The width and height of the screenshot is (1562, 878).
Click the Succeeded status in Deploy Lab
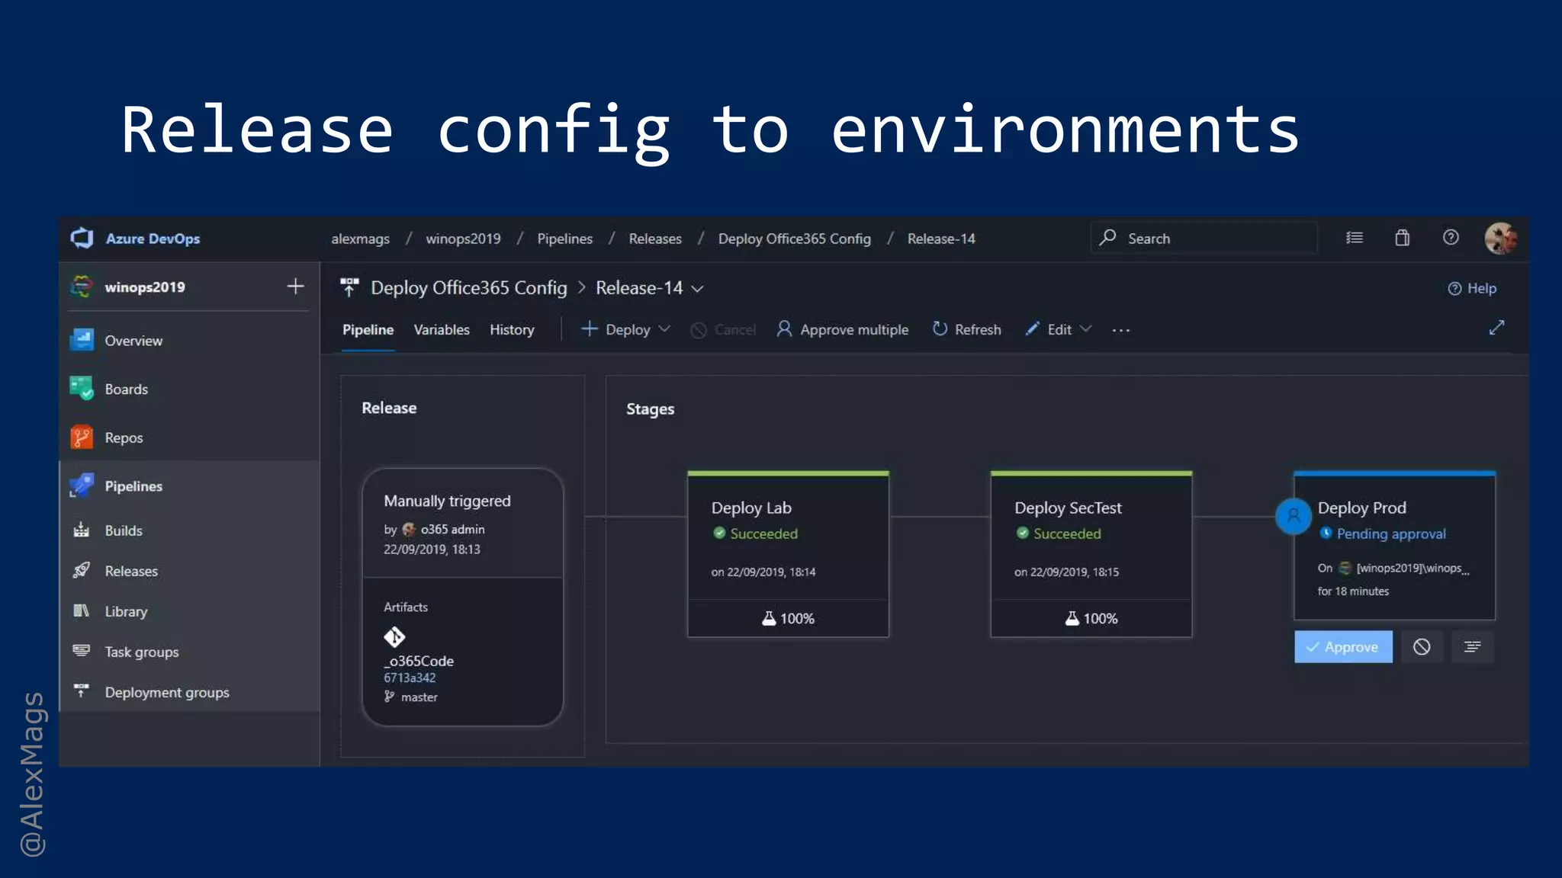click(763, 534)
